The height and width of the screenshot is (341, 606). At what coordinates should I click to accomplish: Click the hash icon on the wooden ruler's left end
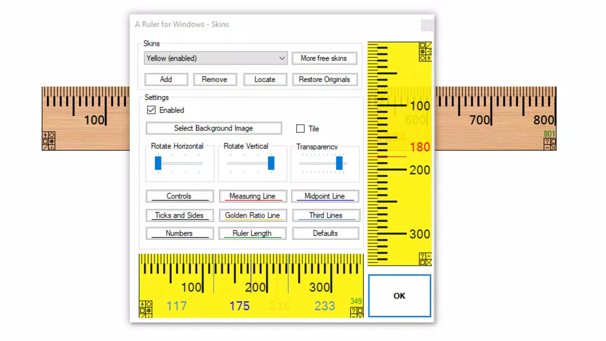tap(52, 142)
